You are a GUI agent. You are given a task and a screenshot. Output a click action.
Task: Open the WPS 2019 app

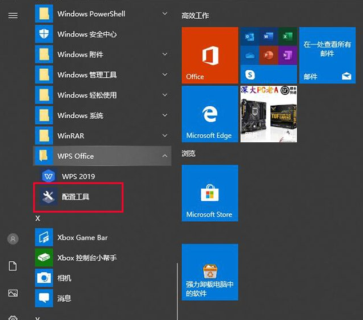pos(78,176)
